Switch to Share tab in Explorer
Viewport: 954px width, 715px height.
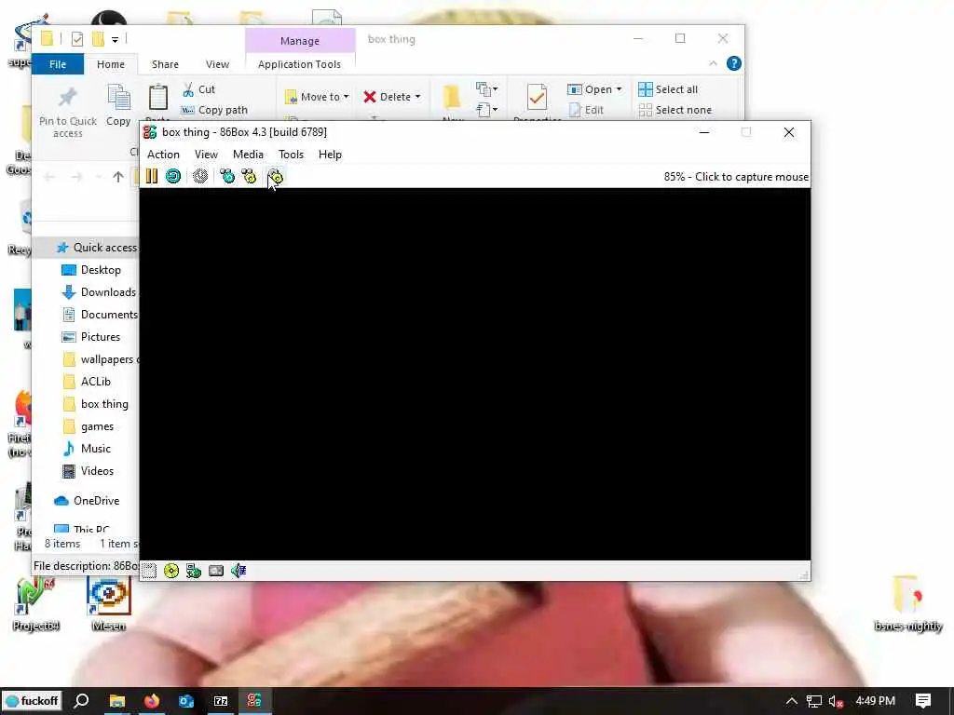click(165, 64)
